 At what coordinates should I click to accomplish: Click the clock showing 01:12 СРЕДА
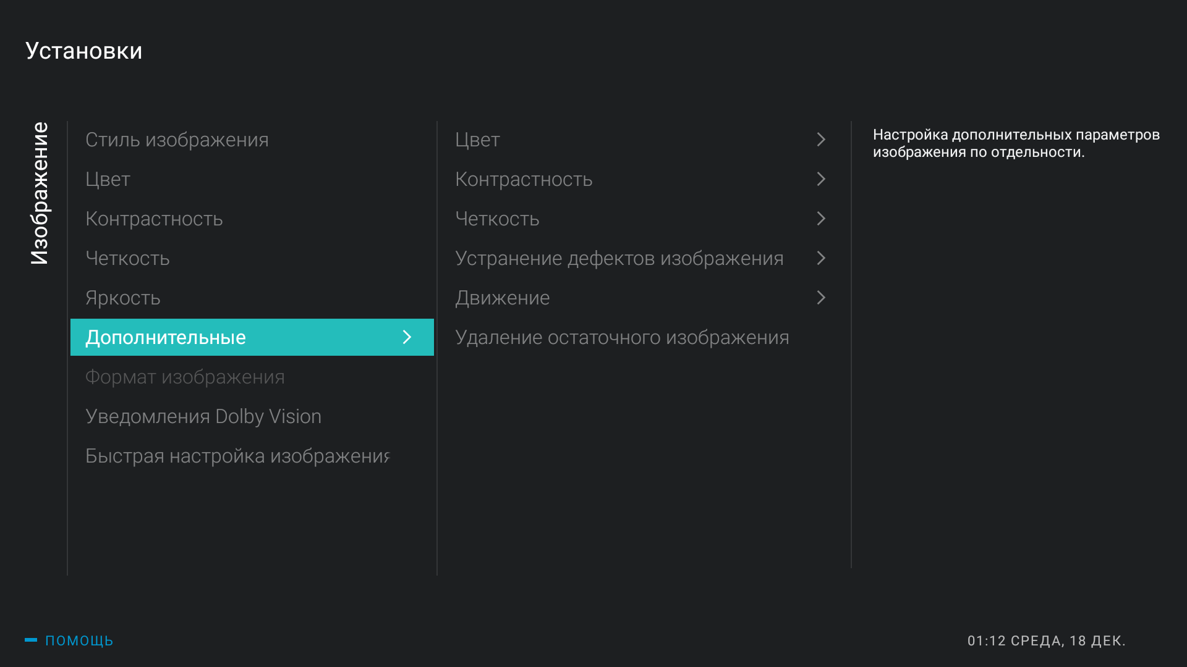[x=1045, y=641]
